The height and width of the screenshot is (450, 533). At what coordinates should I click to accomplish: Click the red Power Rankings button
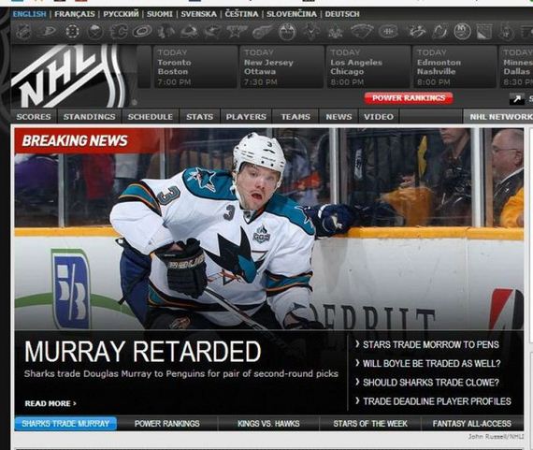(409, 98)
